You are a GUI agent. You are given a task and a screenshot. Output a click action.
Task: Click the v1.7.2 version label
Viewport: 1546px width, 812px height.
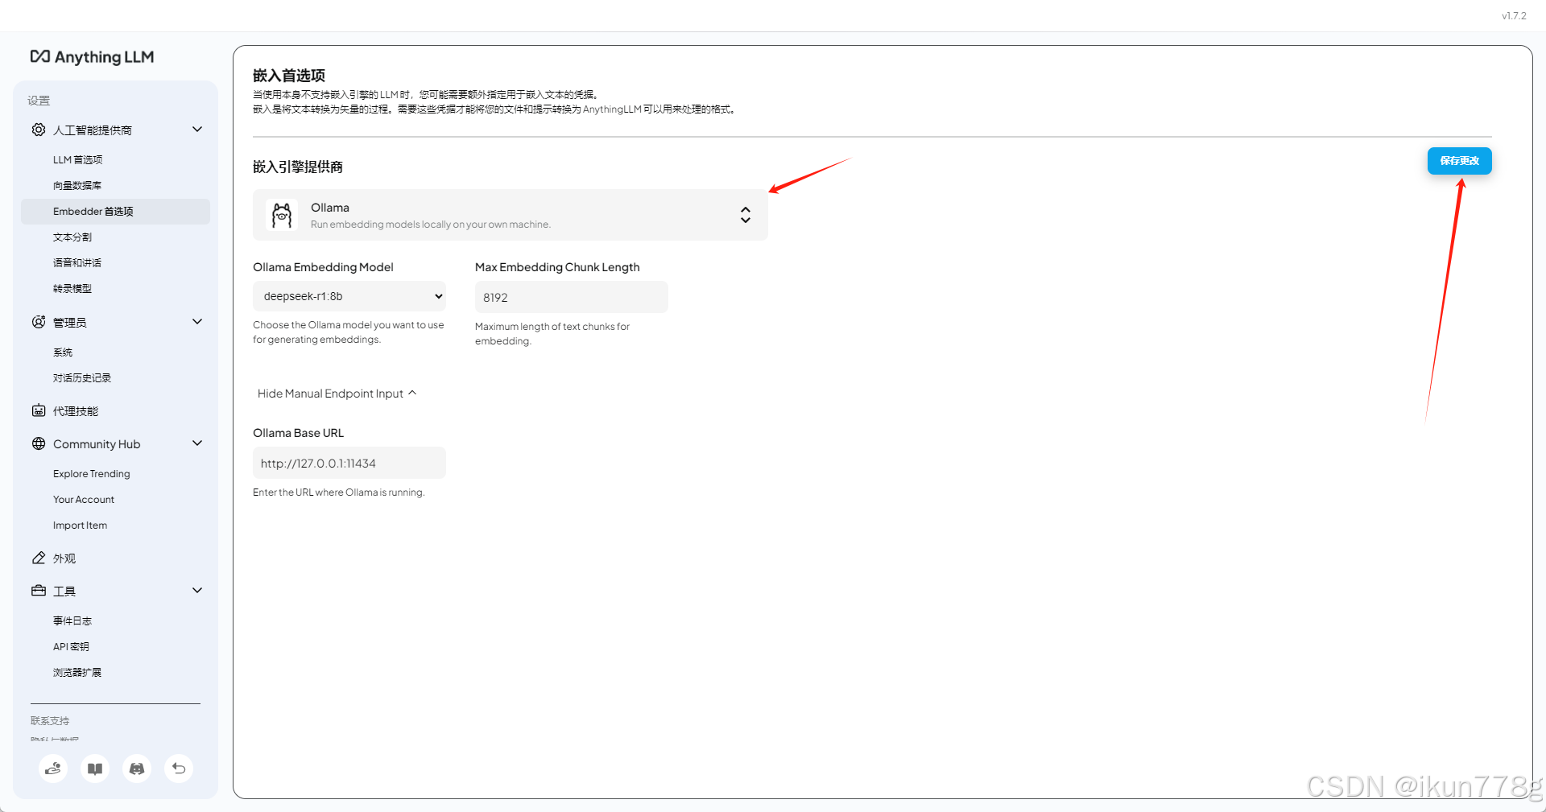1514,15
